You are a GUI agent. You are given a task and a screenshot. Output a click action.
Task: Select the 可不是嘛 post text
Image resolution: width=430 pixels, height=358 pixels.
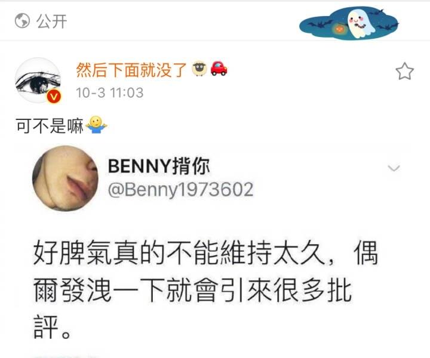click(x=50, y=126)
